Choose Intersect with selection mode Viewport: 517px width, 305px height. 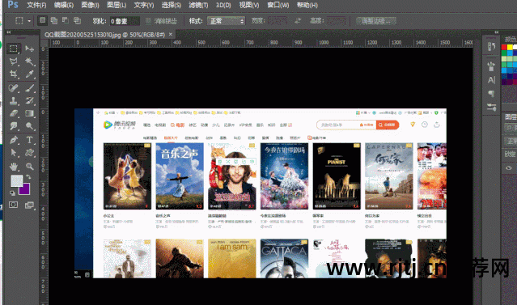77,21
